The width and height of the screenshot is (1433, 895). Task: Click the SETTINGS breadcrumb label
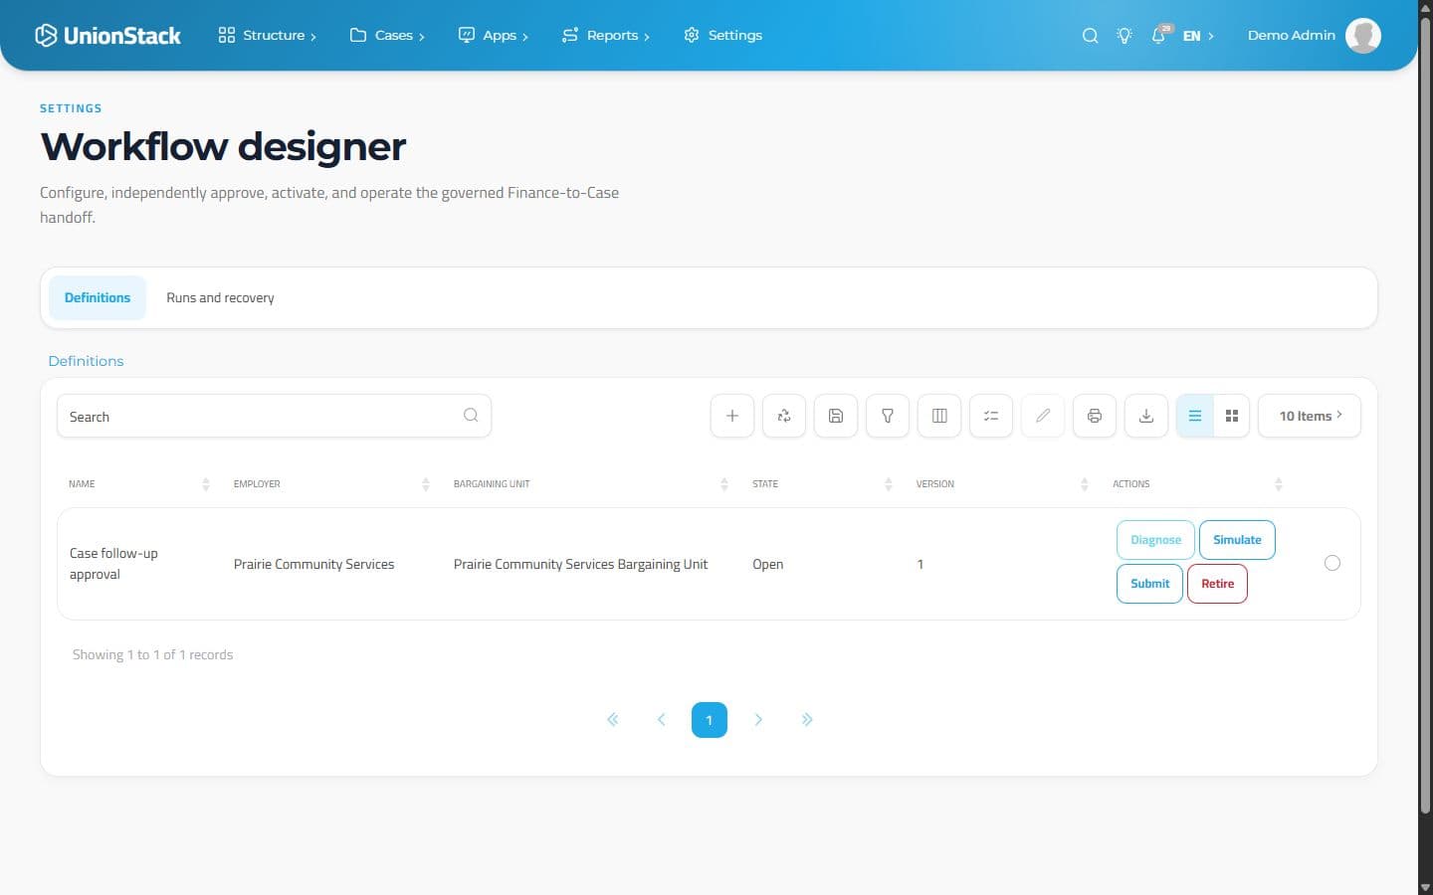[x=71, y=108]
